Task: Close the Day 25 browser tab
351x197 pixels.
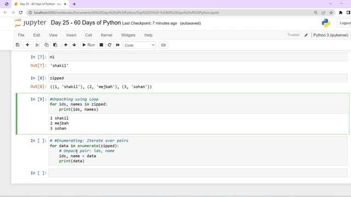Action: point(65,4)
